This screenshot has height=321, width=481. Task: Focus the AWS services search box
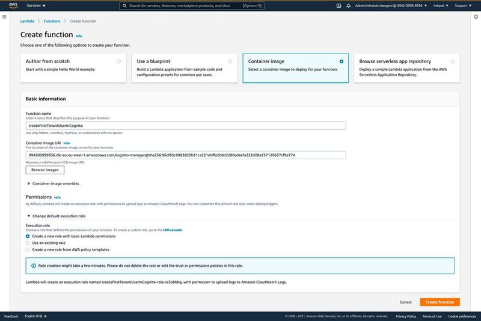(192, 5)
